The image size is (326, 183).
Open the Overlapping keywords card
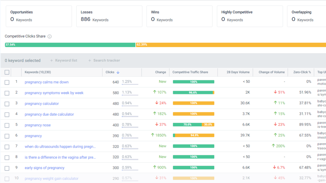point(307,16)
